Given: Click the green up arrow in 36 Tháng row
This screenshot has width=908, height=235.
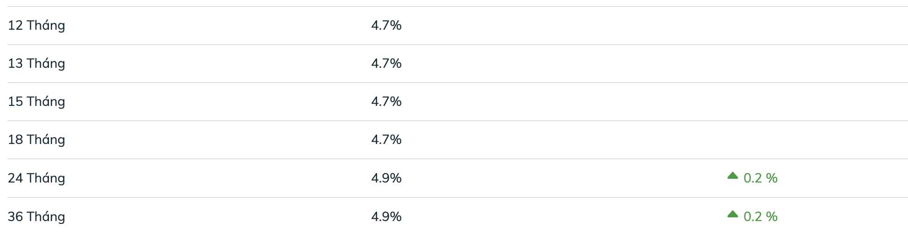Looking at the screenshot, I should (733, 214).
